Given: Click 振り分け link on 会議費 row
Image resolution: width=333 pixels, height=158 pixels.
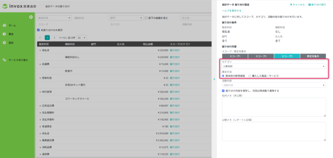Looking at the screenshot, I should click(174, 64).
